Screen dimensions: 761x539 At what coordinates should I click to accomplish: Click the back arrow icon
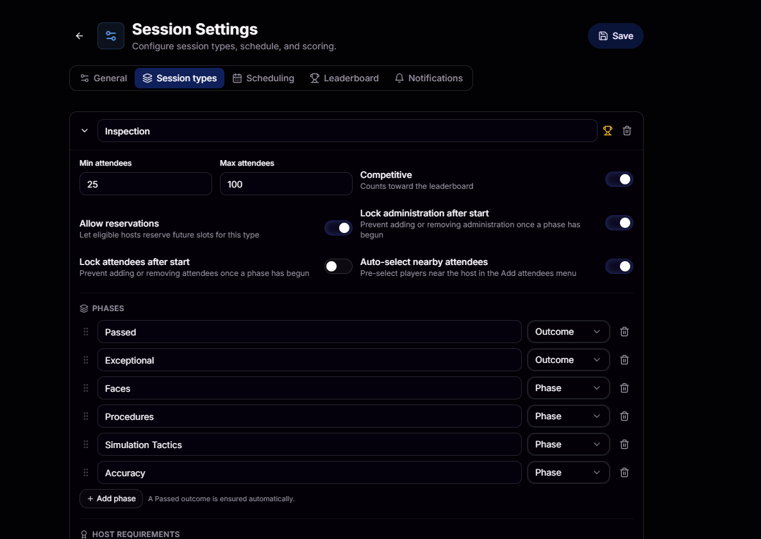(79, 36)
